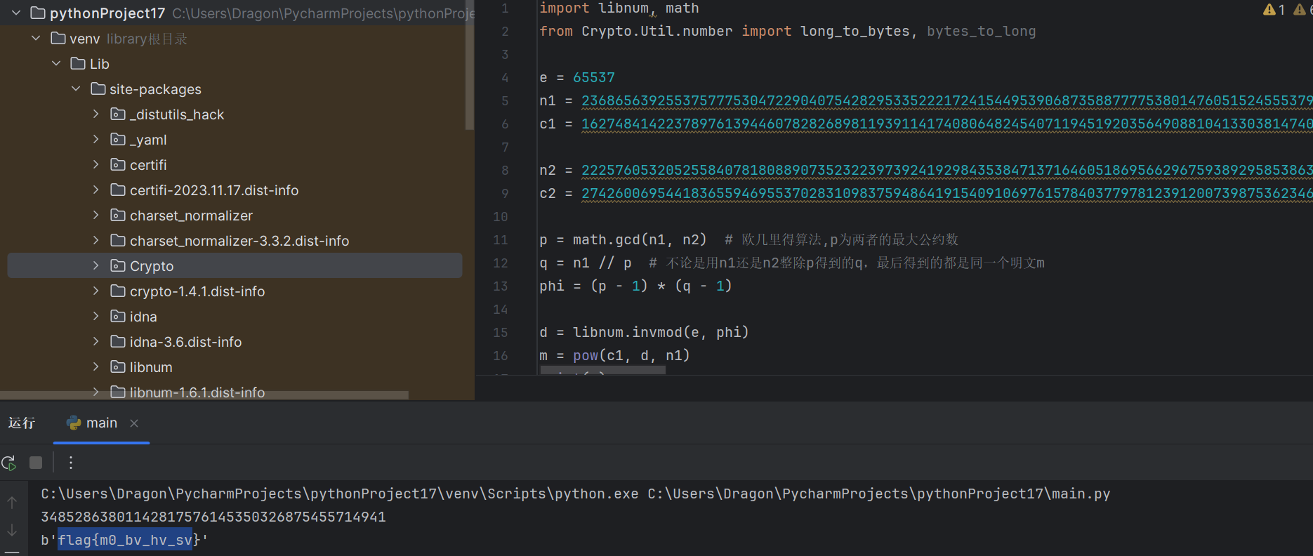Place cursor on 'import libnum, math' line
Viewport: 1313px width, 556px height.
click(x=619, y=8)
